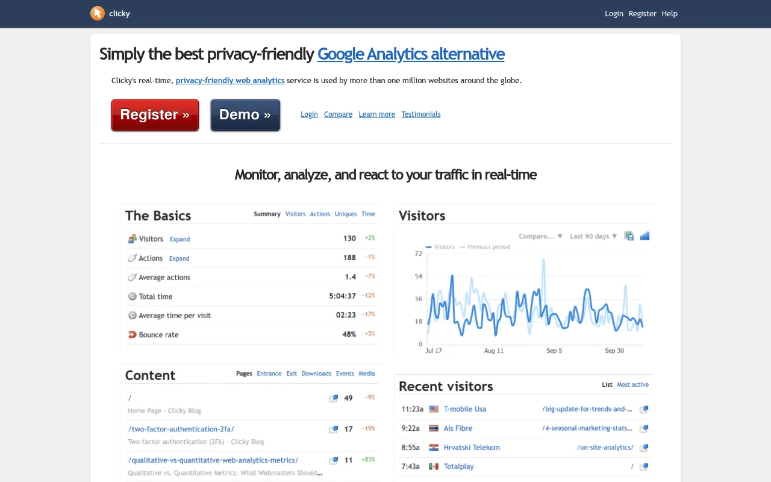Click the Previous period legend entry
The image size is (771, 482).
coord(485,247)
